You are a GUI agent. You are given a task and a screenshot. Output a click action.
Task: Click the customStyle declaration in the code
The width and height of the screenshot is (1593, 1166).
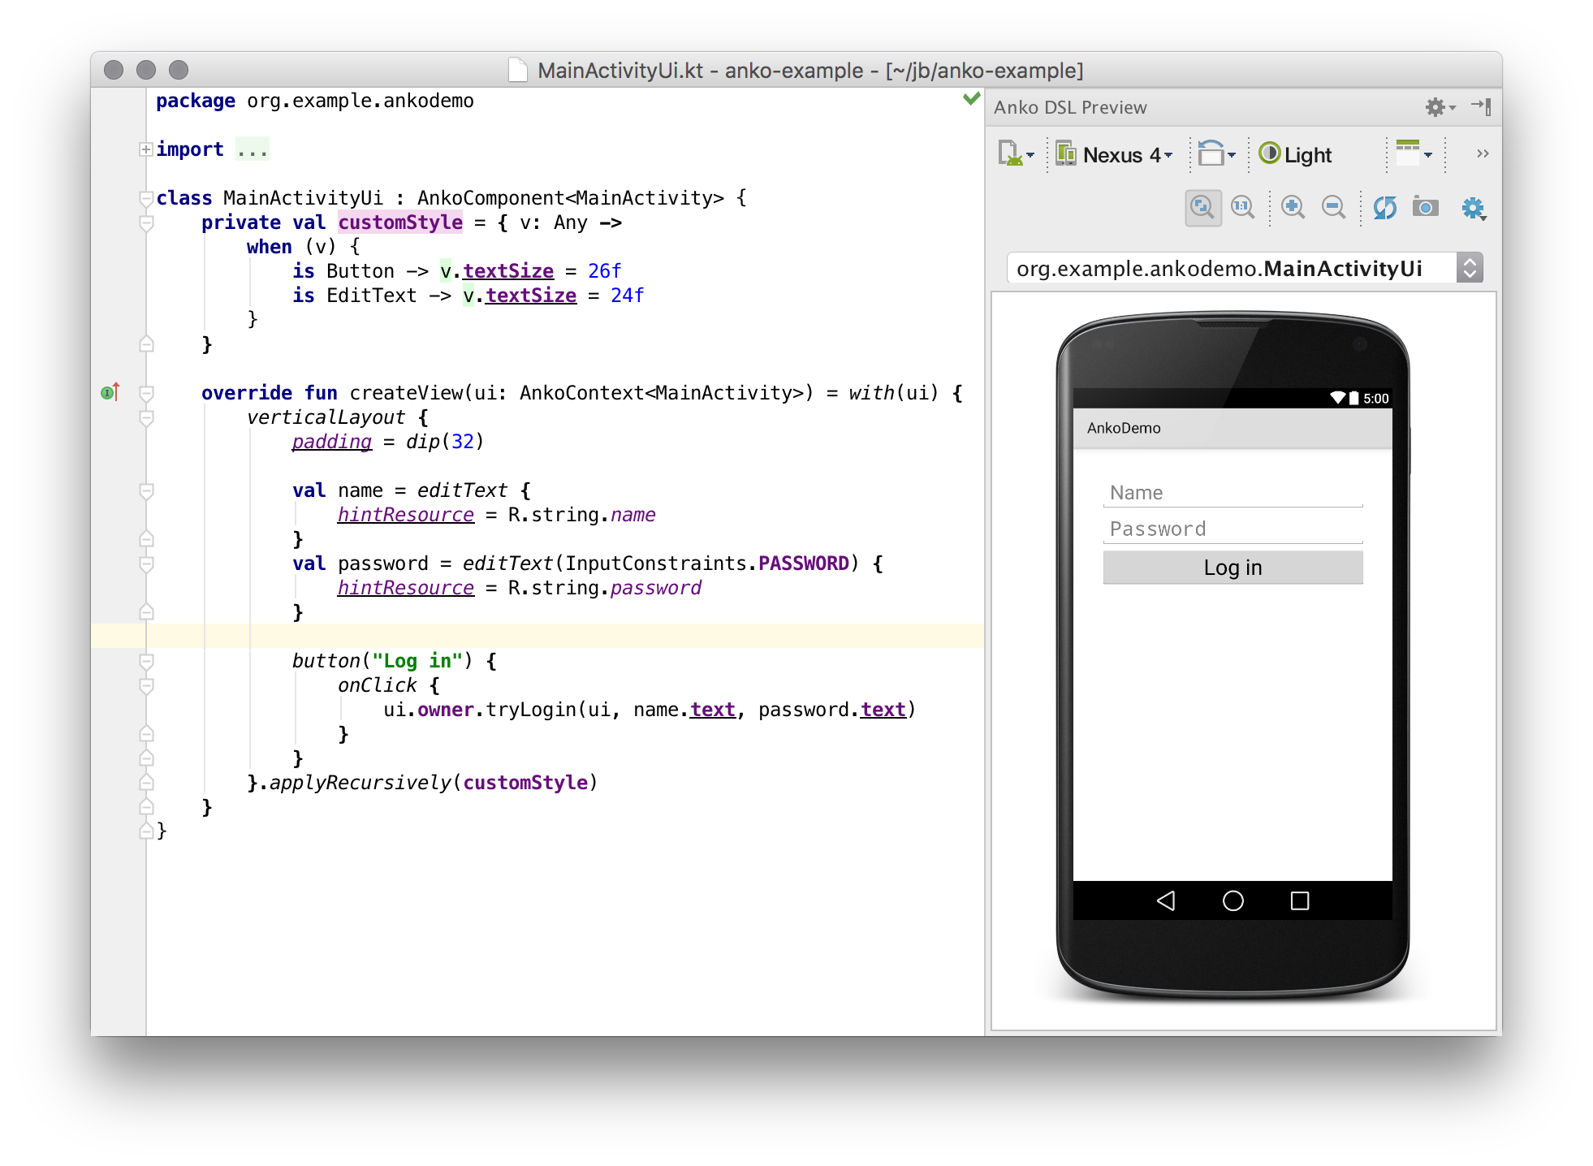click(400, 222)
